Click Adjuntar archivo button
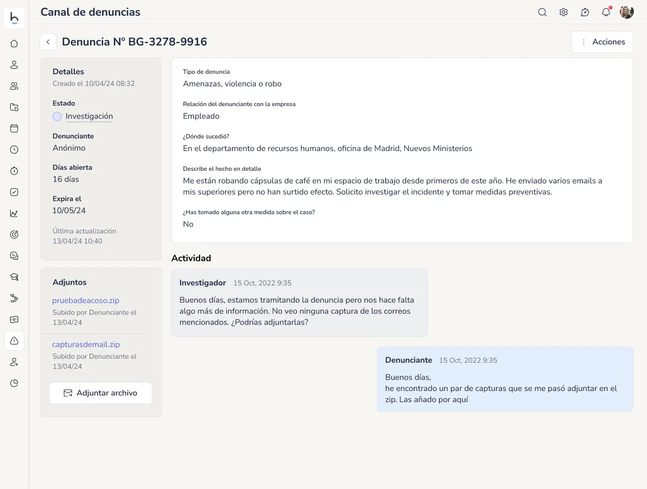 (x=101, y=393)
